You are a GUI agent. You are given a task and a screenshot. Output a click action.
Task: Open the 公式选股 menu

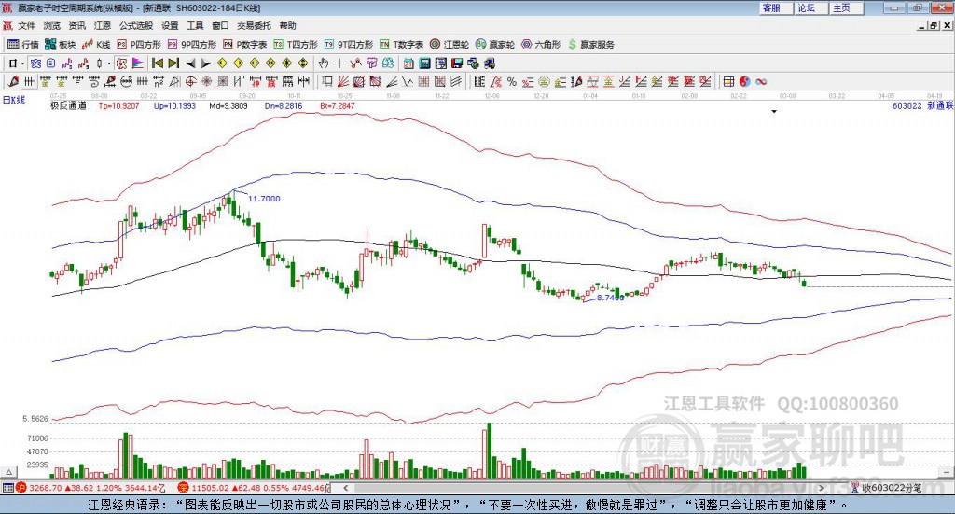136,25
